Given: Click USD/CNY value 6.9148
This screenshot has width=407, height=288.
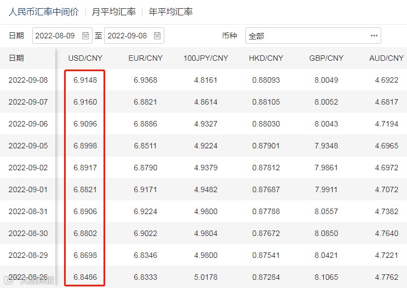Looking at the screenshot, I should click(85, 80).
